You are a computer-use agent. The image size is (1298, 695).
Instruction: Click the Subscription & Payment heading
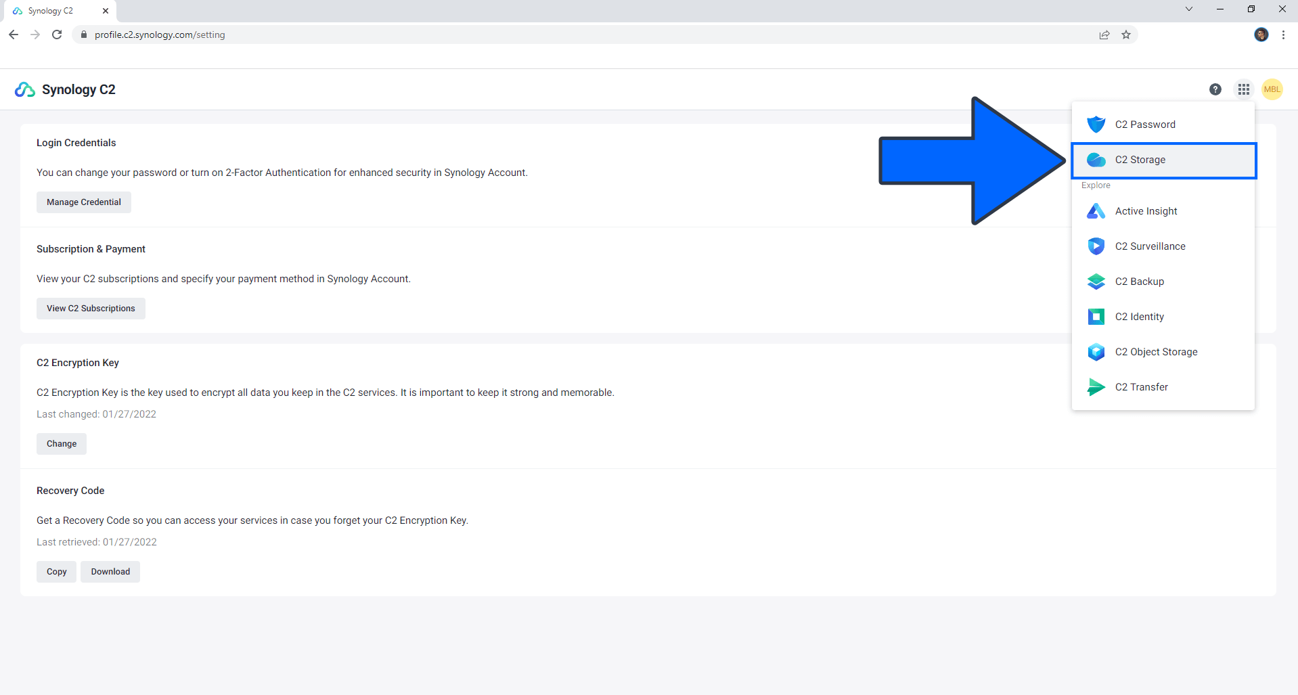pos(91,249)
